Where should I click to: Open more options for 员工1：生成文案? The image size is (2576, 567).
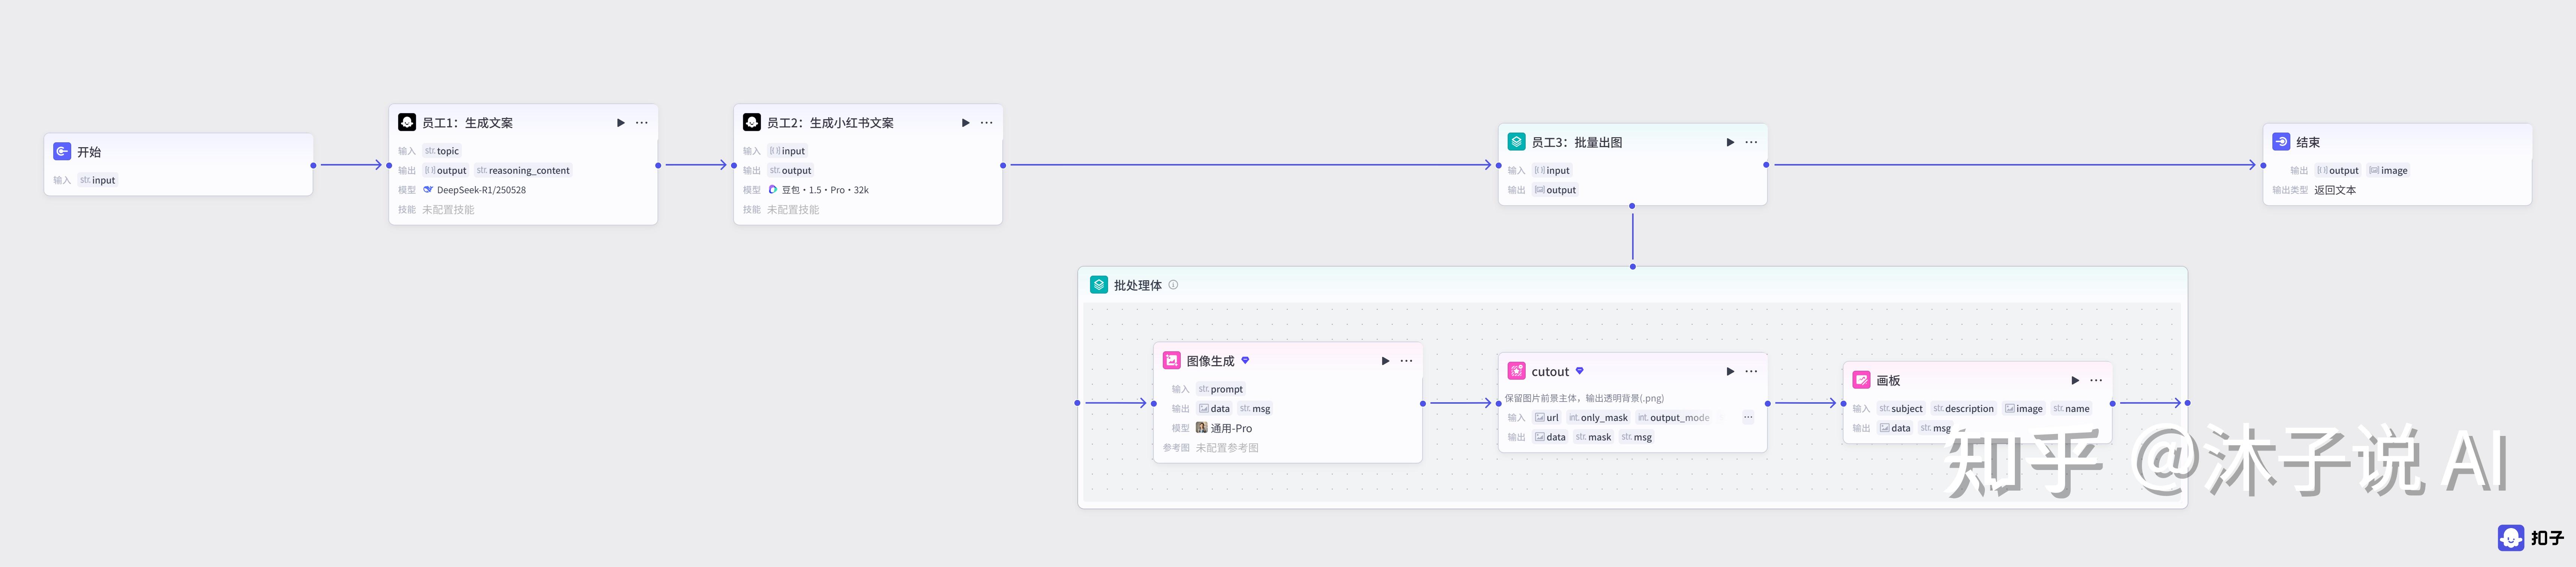642,123
